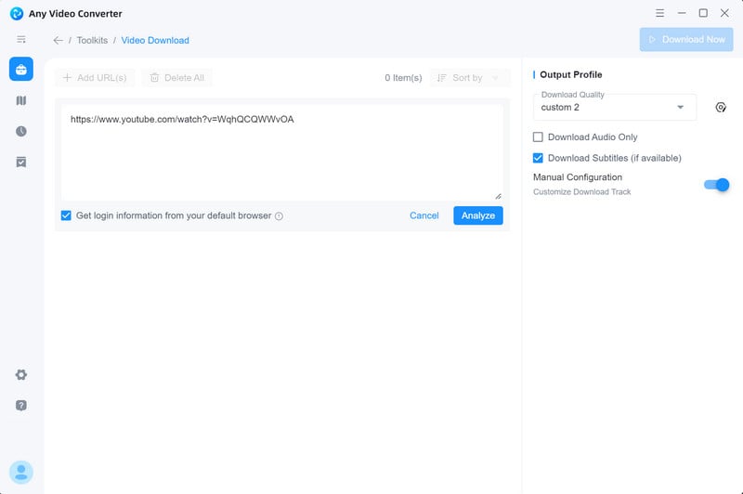The height and width of the screenshot is (494, 743).
Task: Open the Settings gear icon
Action: 21,374
